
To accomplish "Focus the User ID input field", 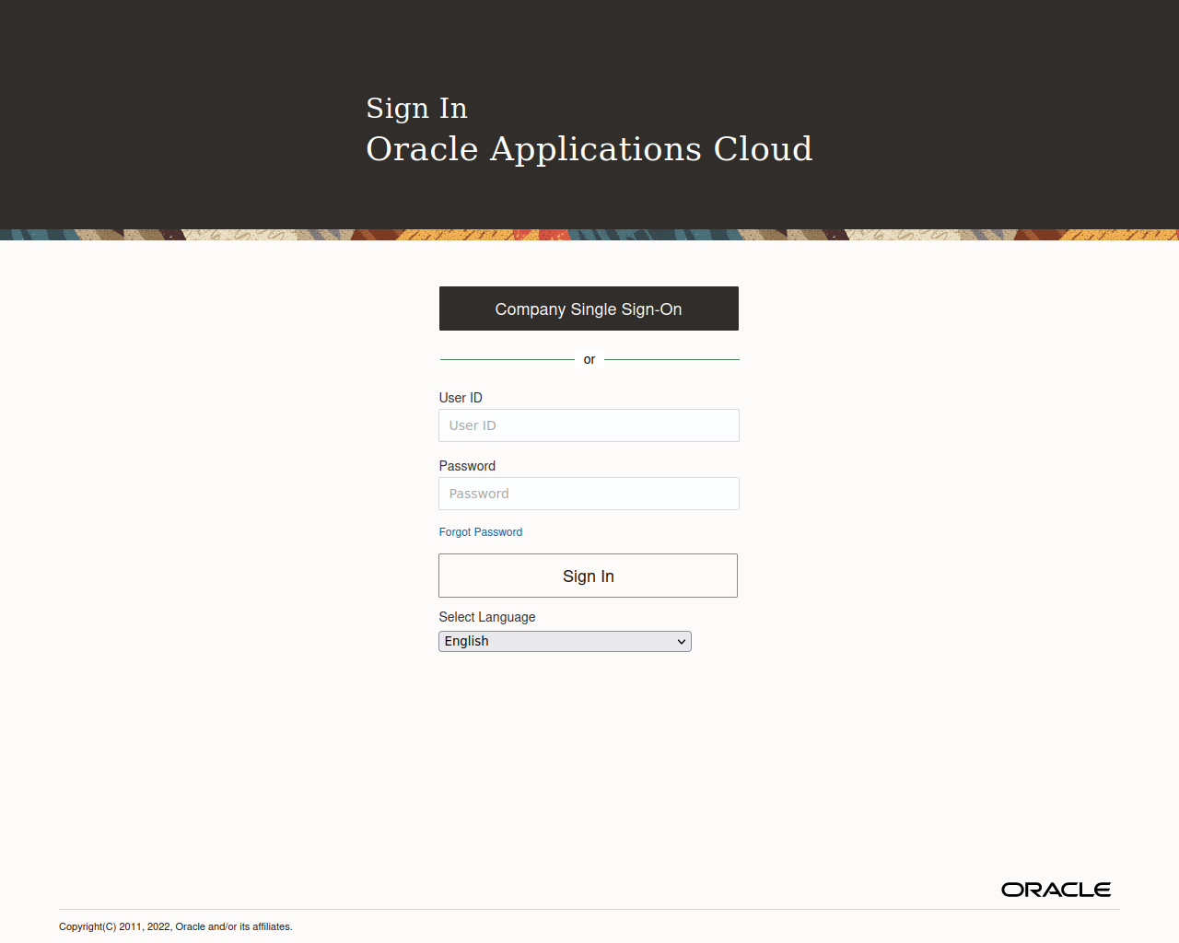I will [589, 425].
